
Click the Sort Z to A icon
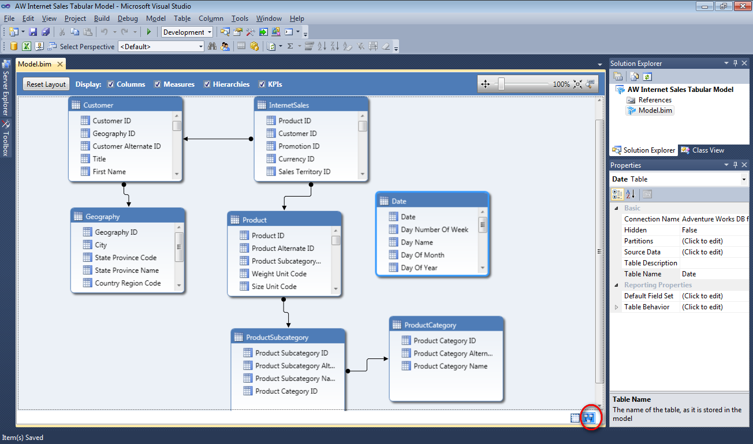(334, 46)
